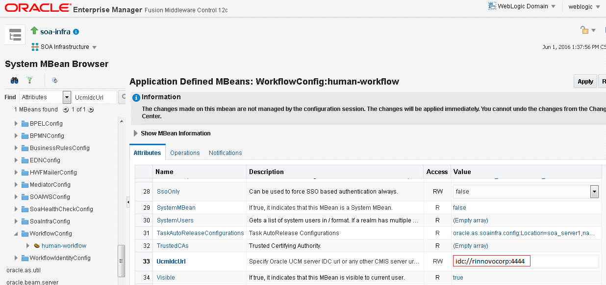Open the UcmIdcUrl attribute link
The image size is (606, 285).
171,261
